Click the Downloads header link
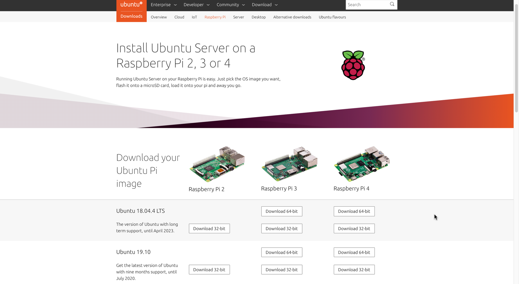Viewport: 519px width, 284px height. pyautogui.click(x=131, y=16)
